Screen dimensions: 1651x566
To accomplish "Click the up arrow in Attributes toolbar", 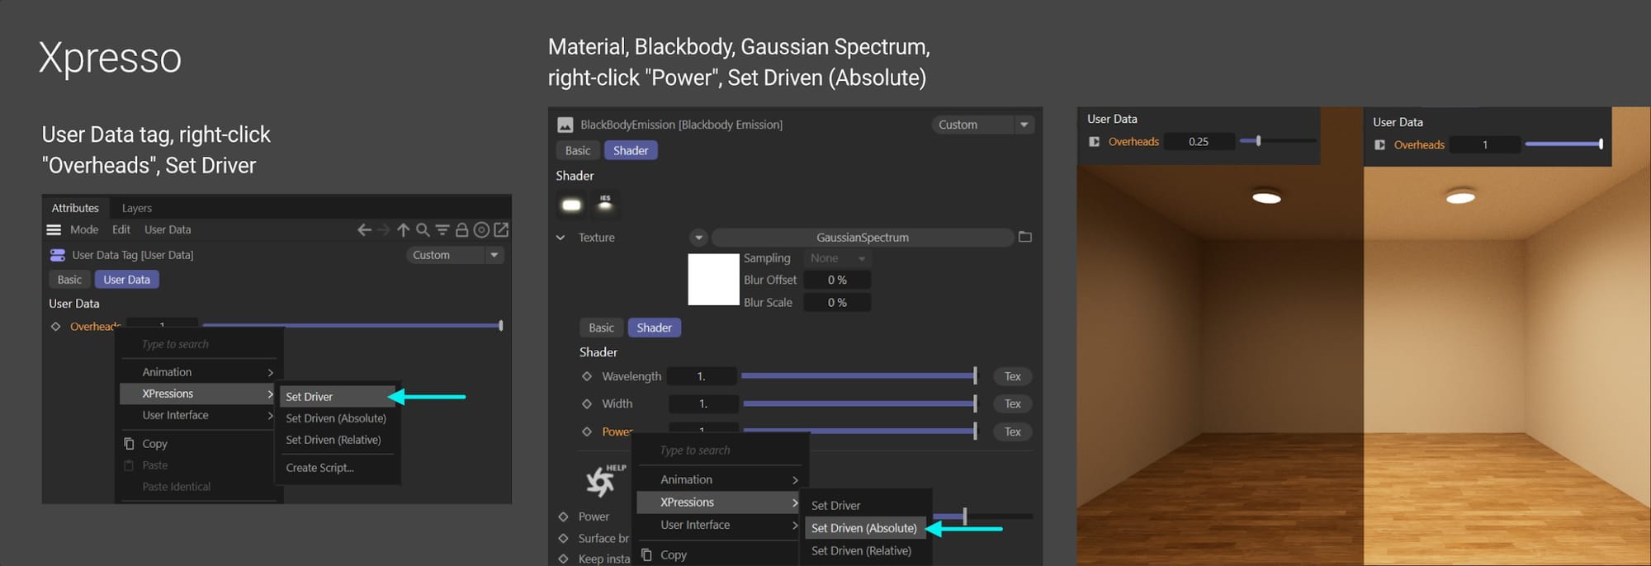I will [403, 229].
